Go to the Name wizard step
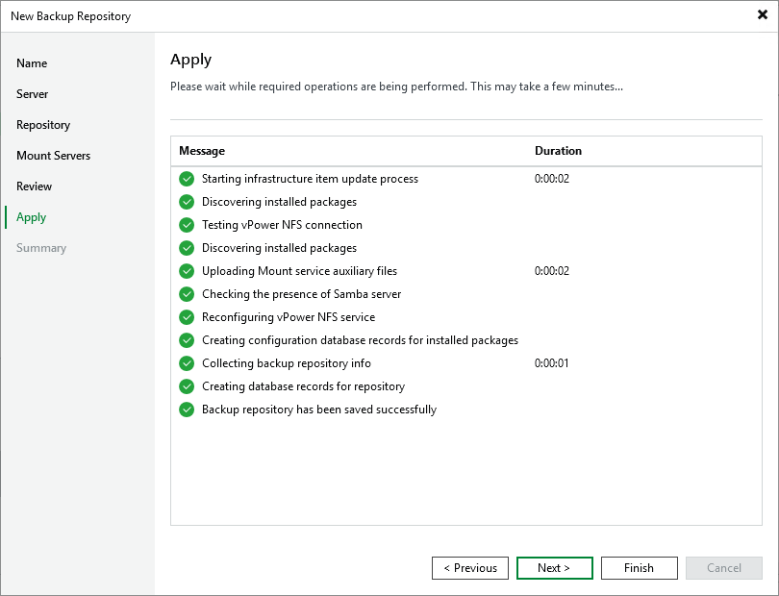 (x=32, y=63)
